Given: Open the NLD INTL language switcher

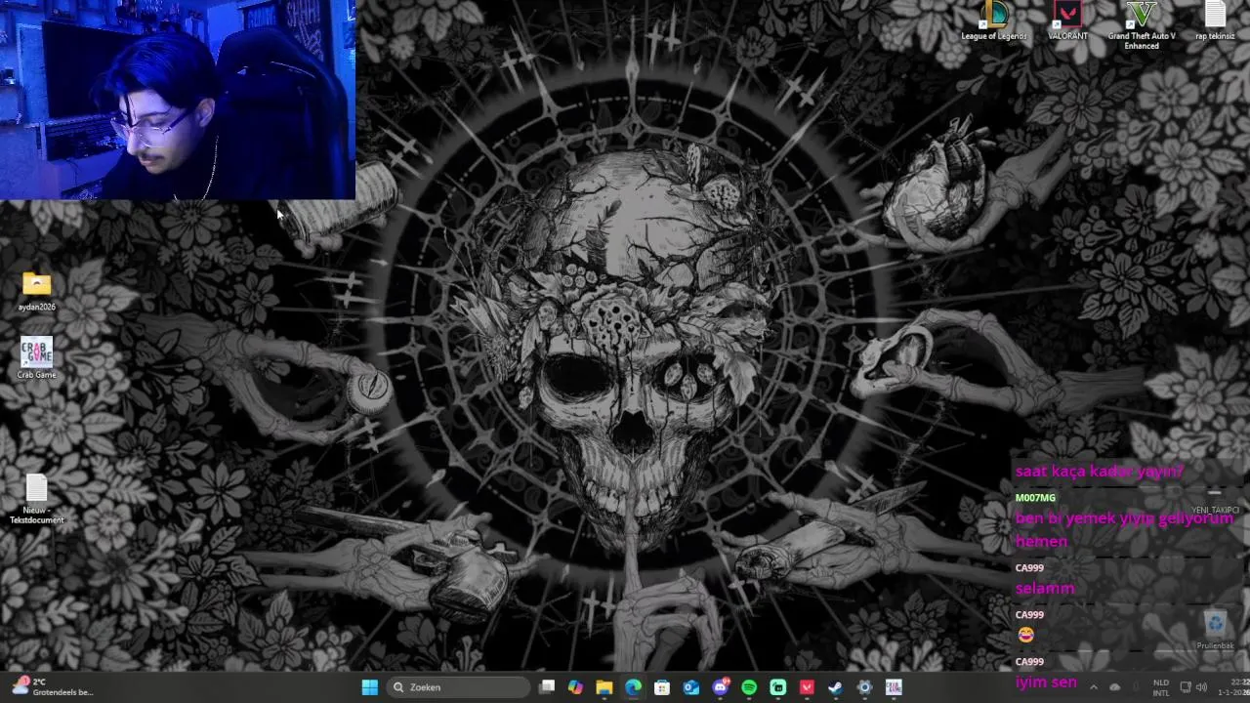Looking at the screenshot, I should (1161, 687).
